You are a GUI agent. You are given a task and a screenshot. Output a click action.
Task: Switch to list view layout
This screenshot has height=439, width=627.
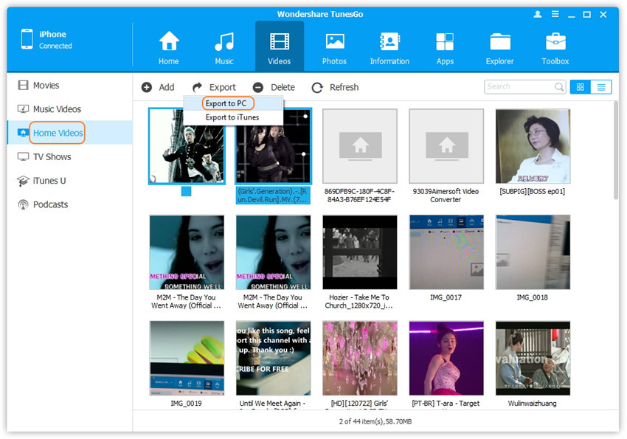[601, 87]
